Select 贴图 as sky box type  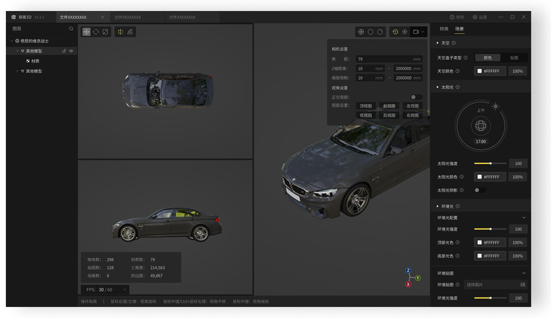[x=514, y=58]
